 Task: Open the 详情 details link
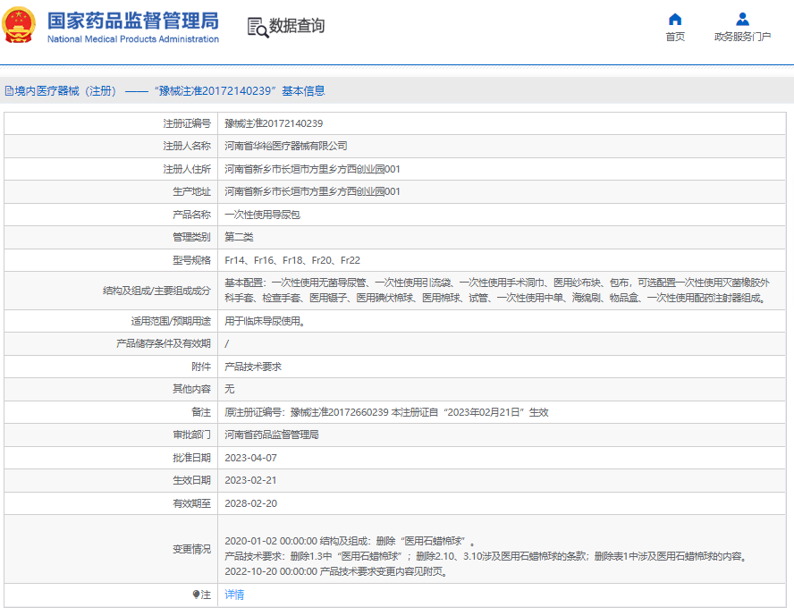tap(234, 595)
